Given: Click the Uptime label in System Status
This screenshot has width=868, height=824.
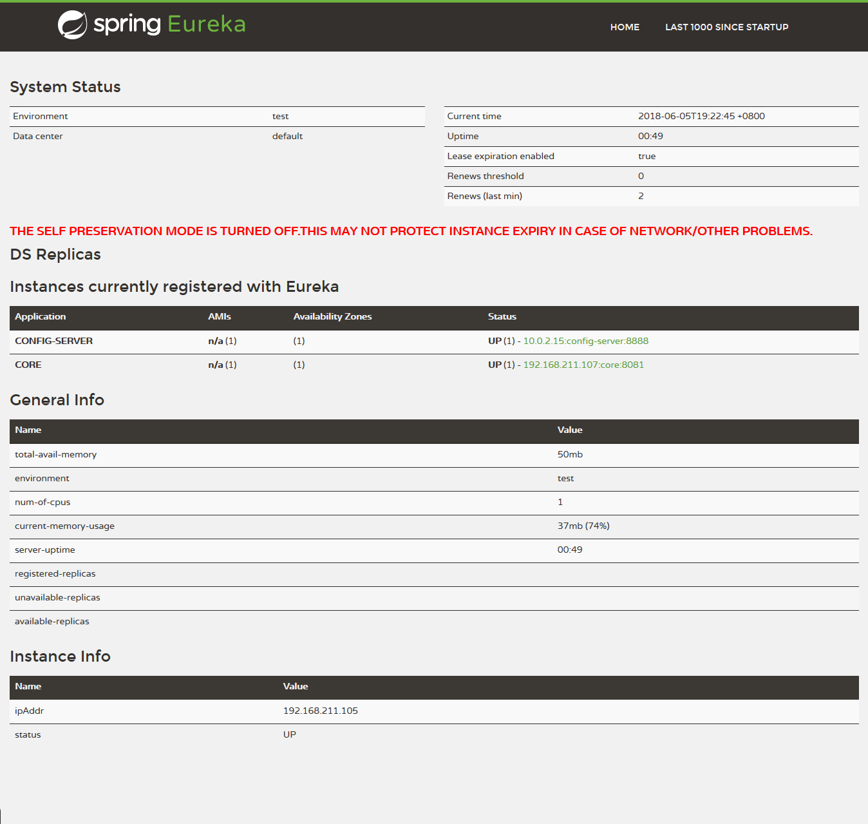Looking at the screenshot, I should pyautogui.click(x=462, y=136).
